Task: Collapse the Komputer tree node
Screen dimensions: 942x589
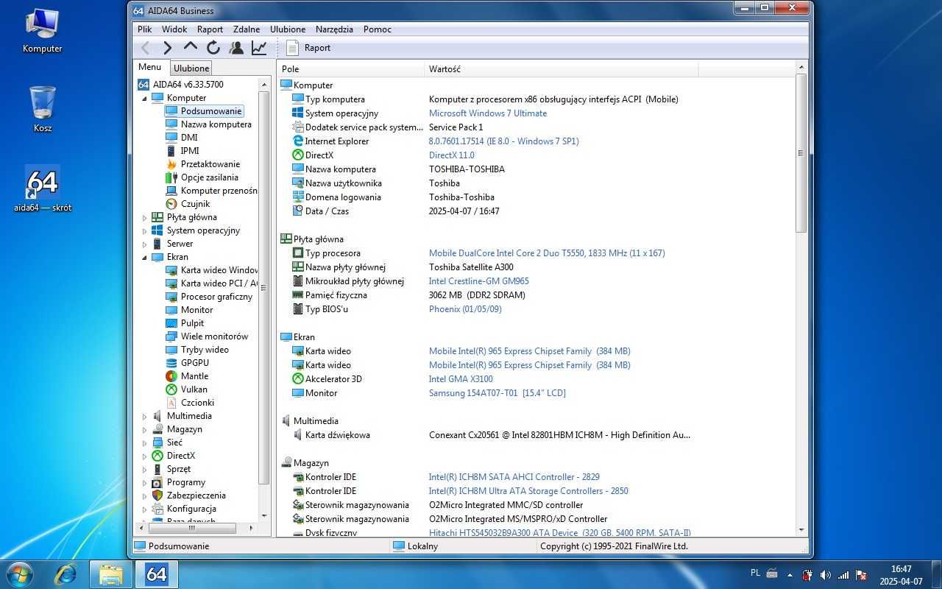Action: pyautogui.click(x=145, y=98)
